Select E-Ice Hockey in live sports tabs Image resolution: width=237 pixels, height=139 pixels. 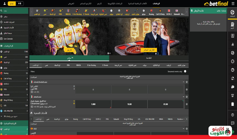[x=91, y=65]
